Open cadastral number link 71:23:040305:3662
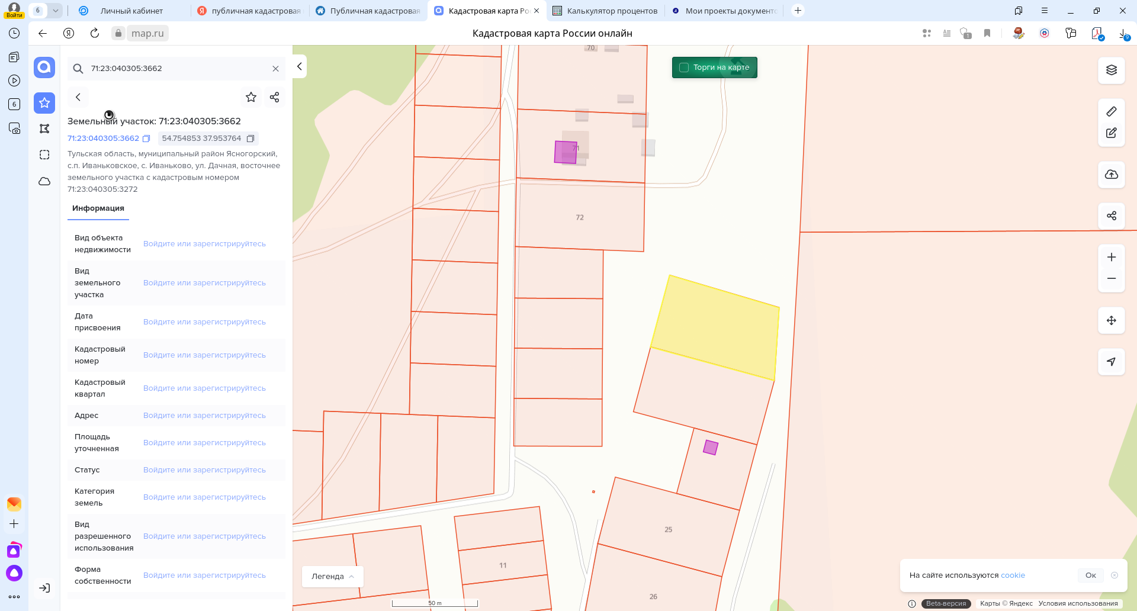1137x611 pixels. (103, 139)
